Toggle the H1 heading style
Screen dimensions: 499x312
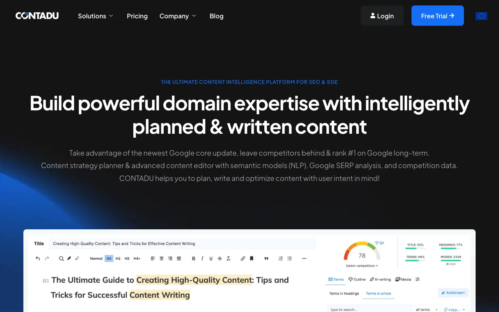pyautogui.click(x=109, y=258)
